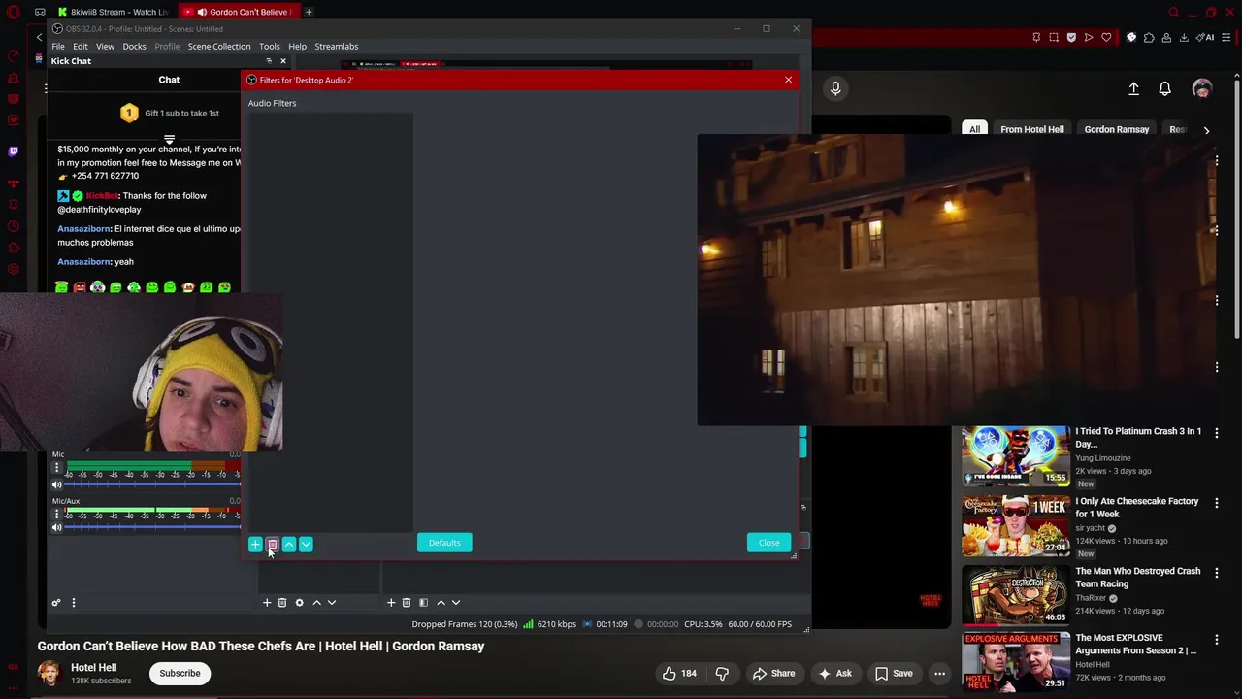This screenshot has width=1242, height=699.
Task: Like the video with thumbs up
Action: coord(679,674)
